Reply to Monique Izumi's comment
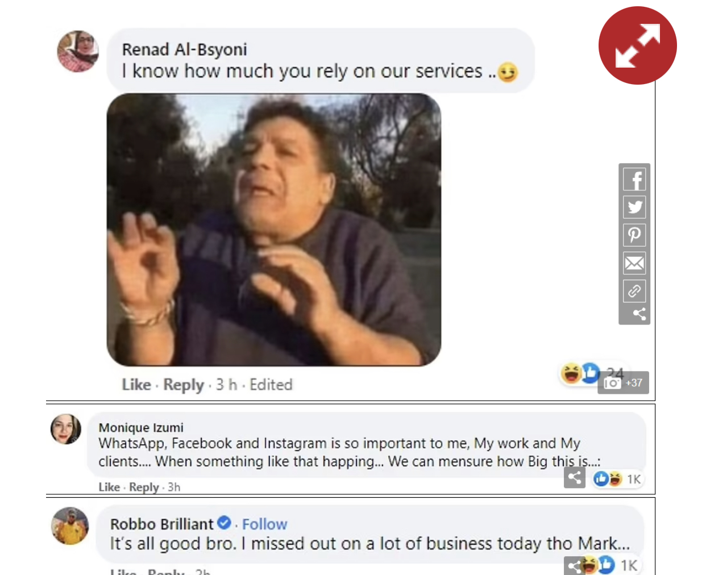 (x=144, y=487)
